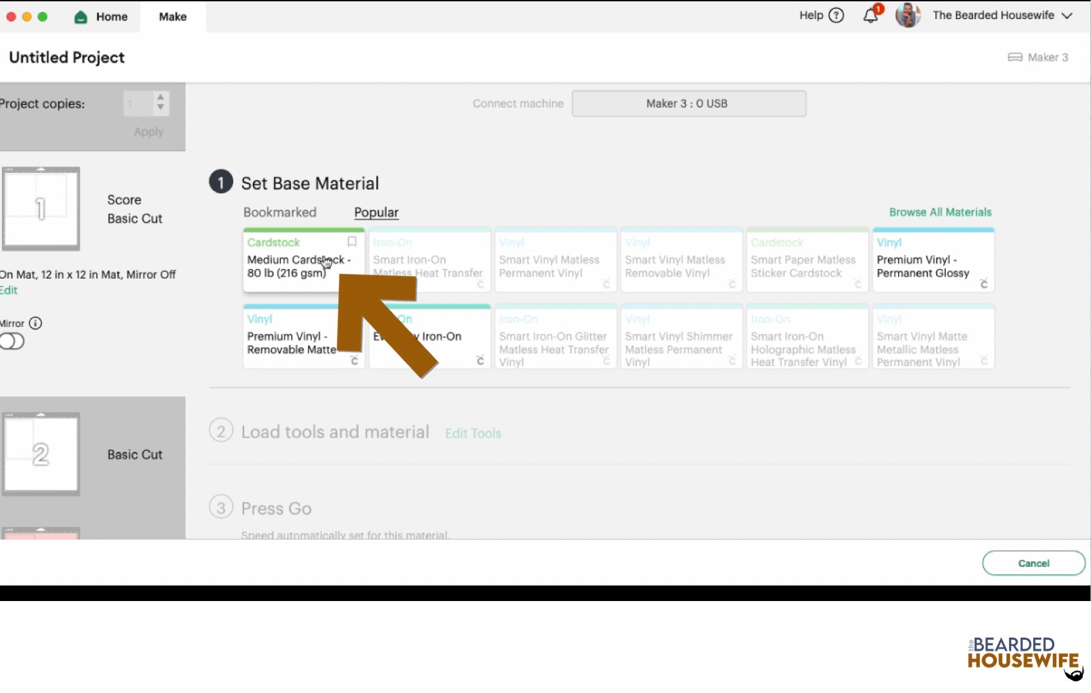This screenshot has width=1091, height=693.
Task: Open Help via question mark icon
Action: point(836,16)
